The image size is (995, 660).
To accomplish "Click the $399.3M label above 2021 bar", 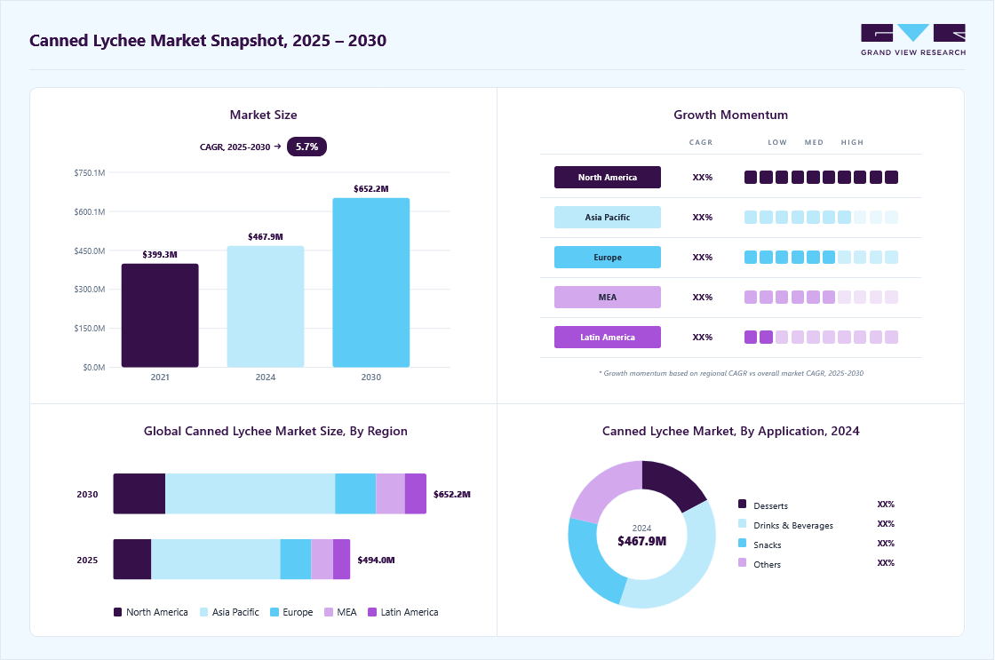I will pos(160,254).
